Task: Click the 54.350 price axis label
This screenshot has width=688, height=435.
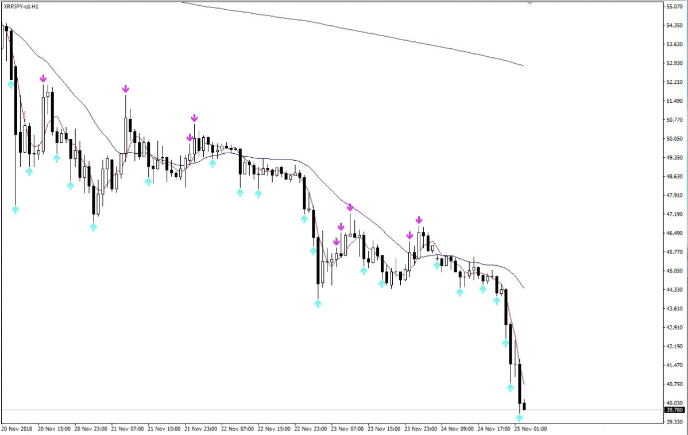Action: pos(675,25)
